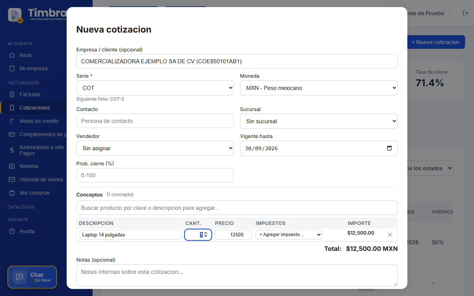Click Mi empresa sidebar link
This screenshot has height=296, width=474.
(34, 68)
